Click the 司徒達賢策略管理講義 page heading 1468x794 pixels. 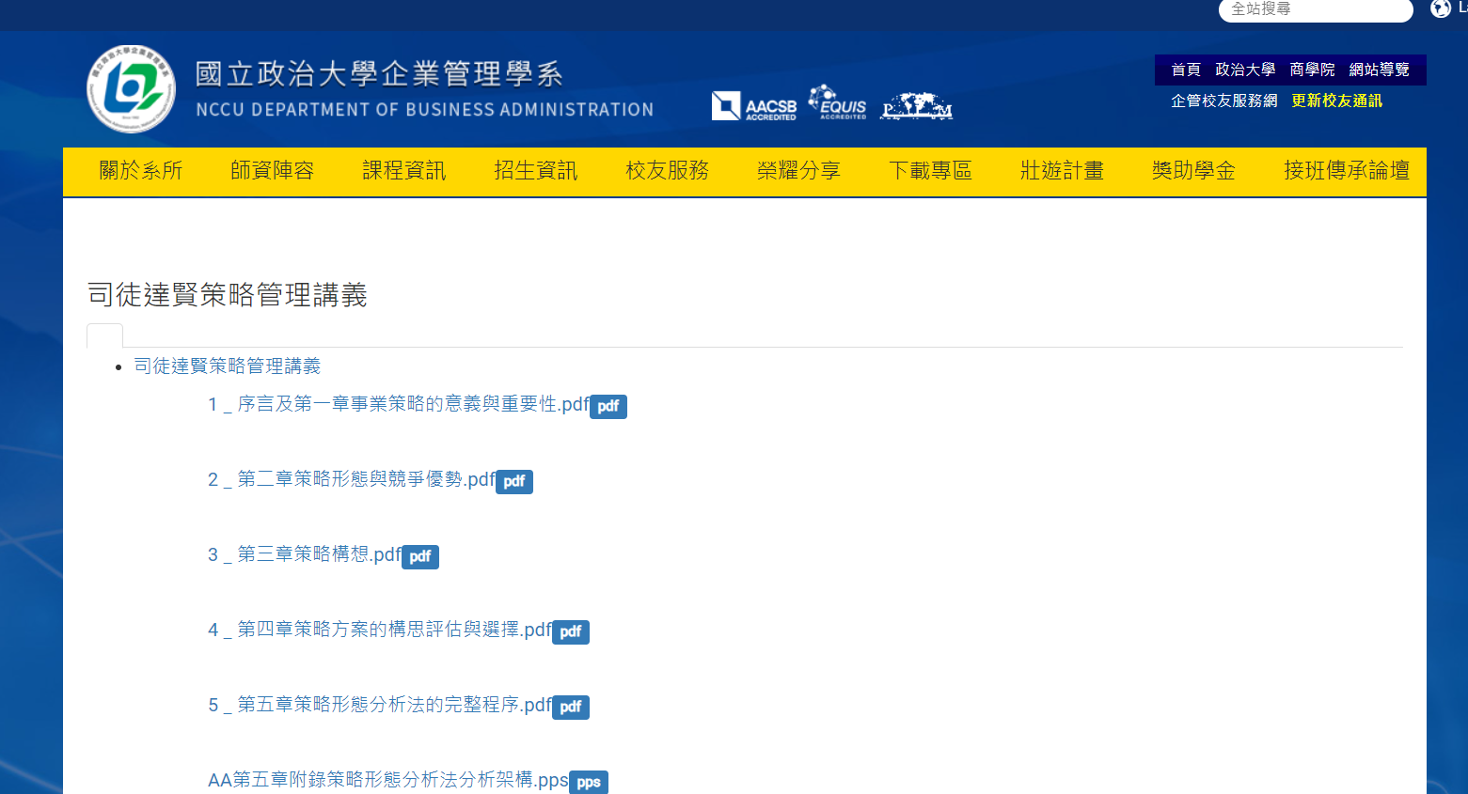(x=228, y=295)
